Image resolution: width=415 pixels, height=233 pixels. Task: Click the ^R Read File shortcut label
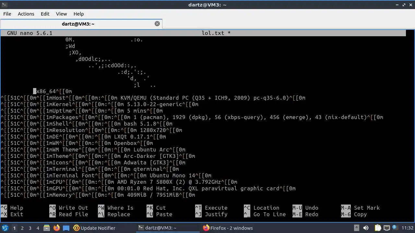pyautogui.click(x=69, y=214)
